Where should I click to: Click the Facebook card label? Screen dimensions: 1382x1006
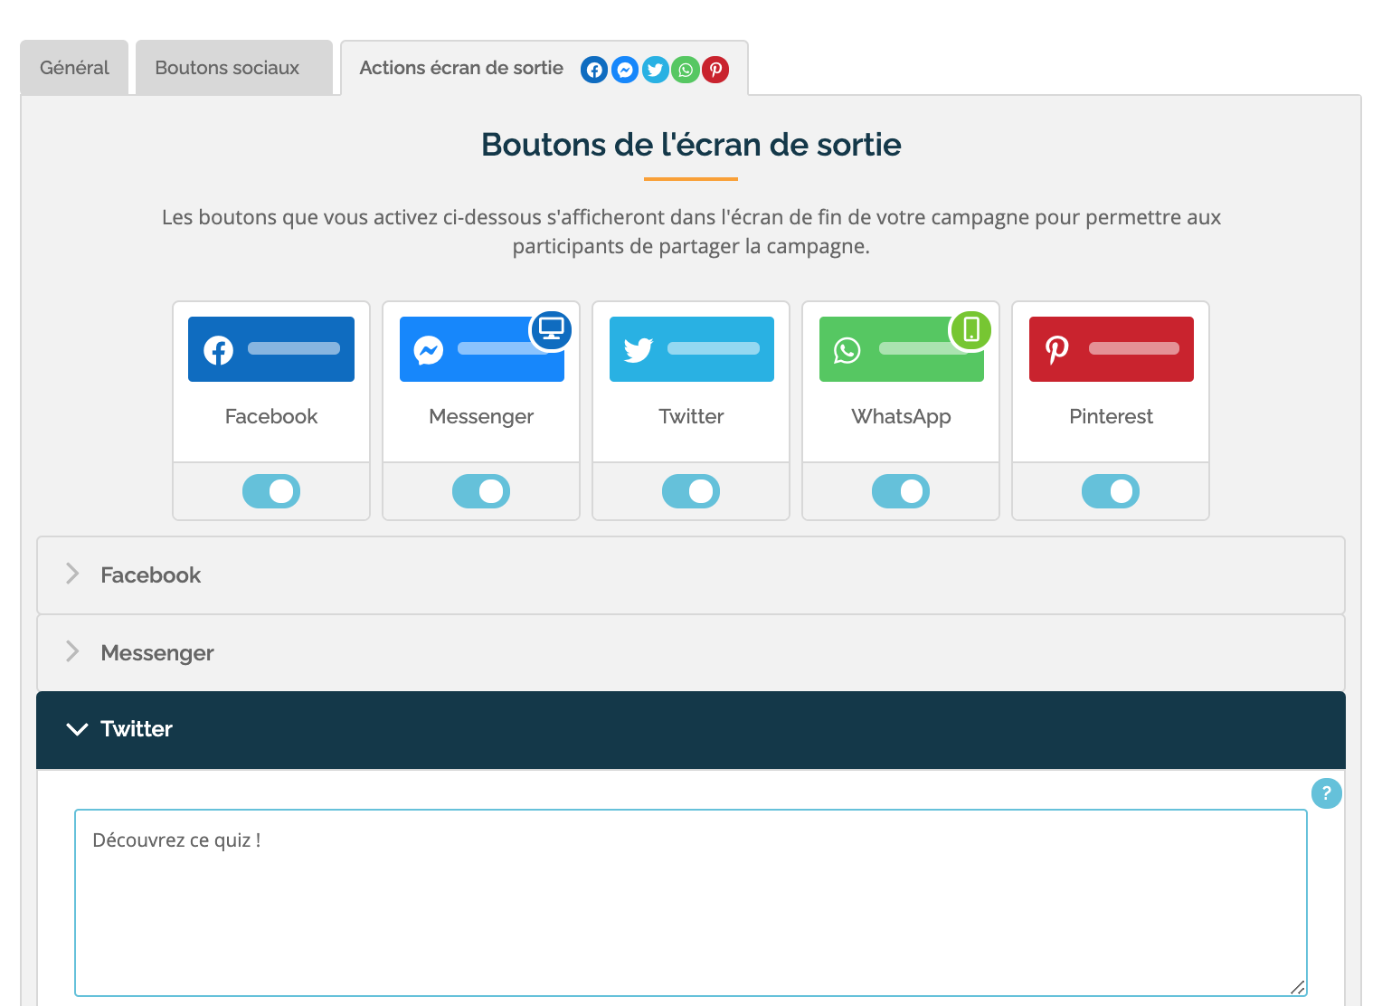click(271, 416)
